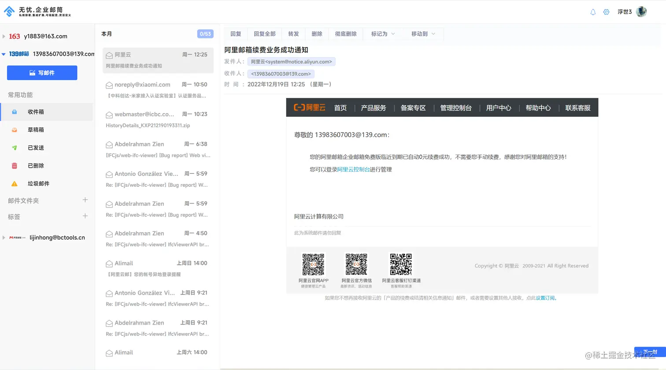Click recipient tag <13983607003@139.com>

pos(281,74)
